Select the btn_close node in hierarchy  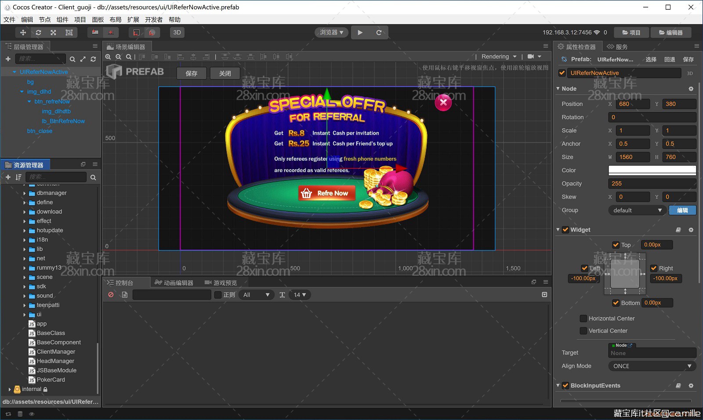point(40,131)
